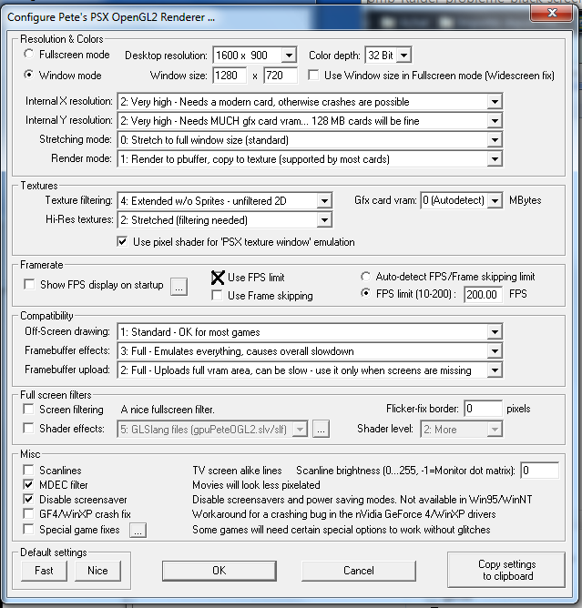The height and width of the screenshot is (608, 582).
Task: Enable Use Frame skipping checkbox
Action: (x=218, y=296)
